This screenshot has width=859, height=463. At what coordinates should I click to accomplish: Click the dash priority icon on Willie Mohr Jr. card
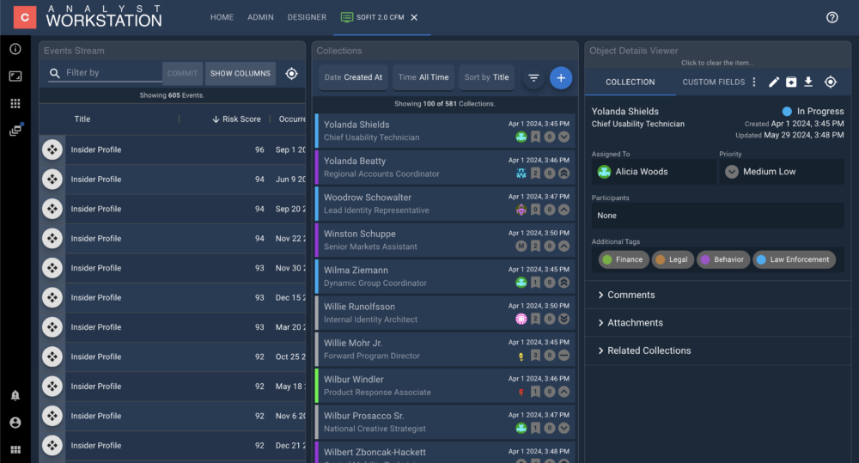point(564,356)
